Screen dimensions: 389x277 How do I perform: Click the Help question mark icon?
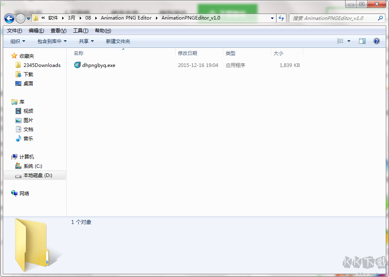(x=377, y=41)
